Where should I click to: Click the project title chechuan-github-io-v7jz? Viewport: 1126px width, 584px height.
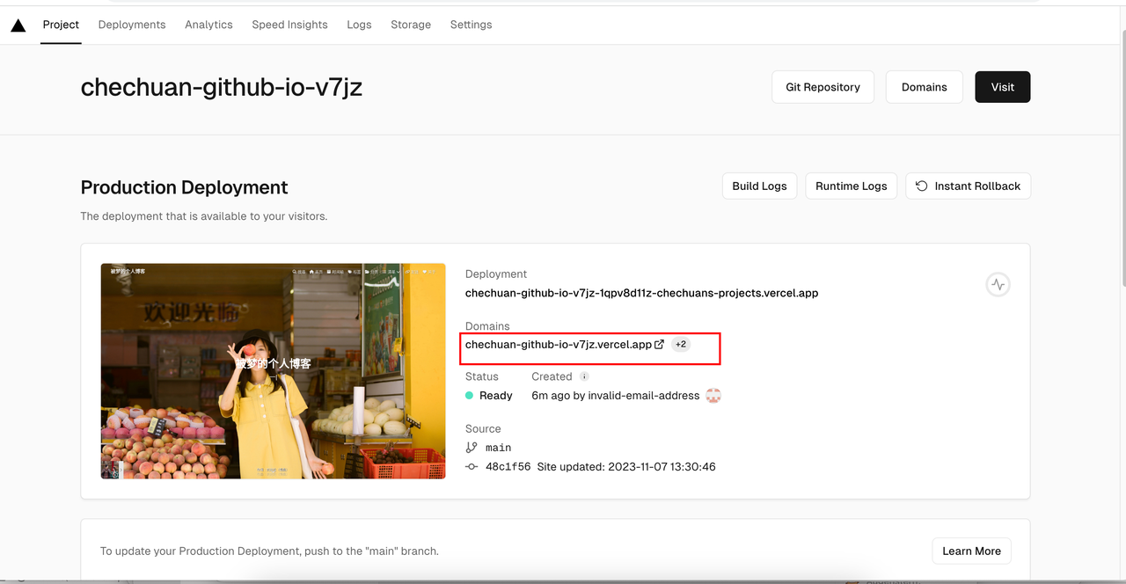pyautogui.click(x=222, y=87)
